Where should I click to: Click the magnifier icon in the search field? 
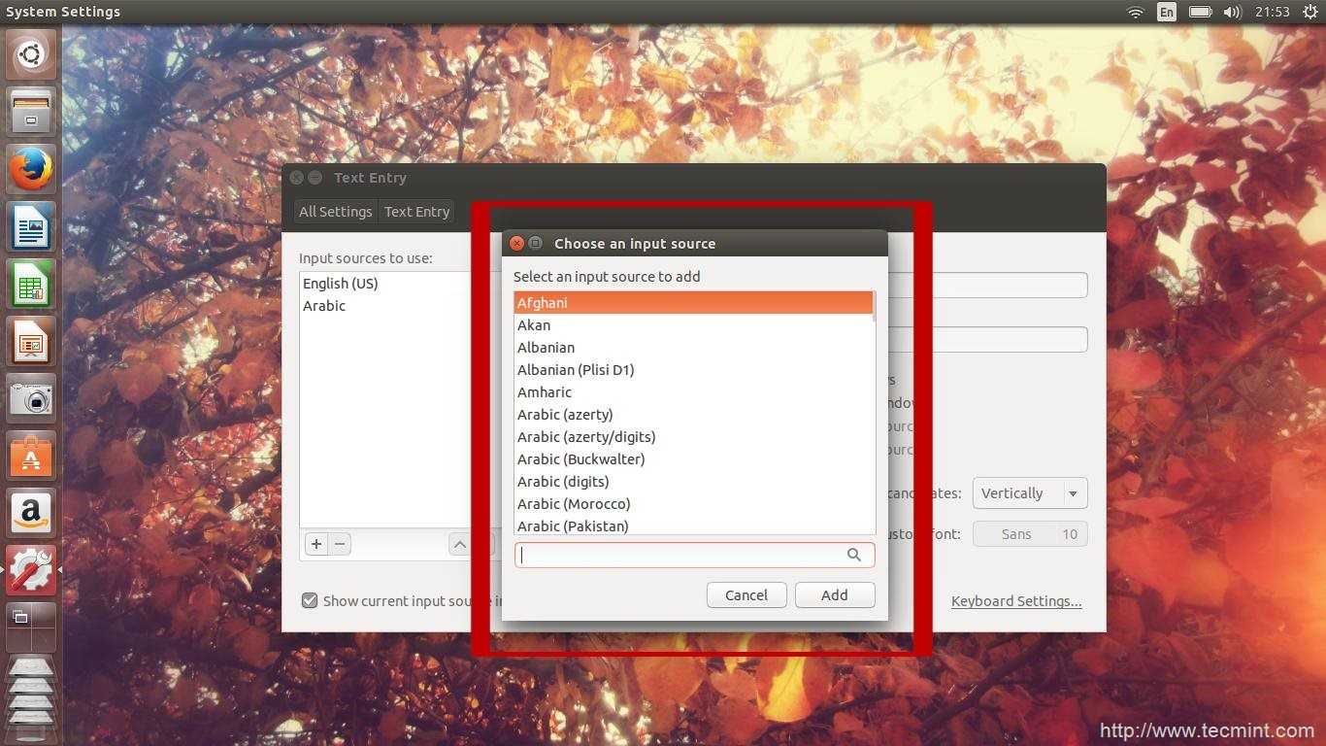(x=854, y=555)
